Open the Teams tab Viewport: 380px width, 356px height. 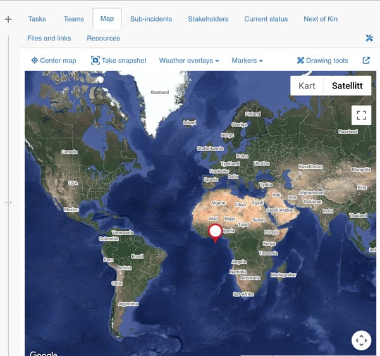pyautogui.click(x=74, y=19)
